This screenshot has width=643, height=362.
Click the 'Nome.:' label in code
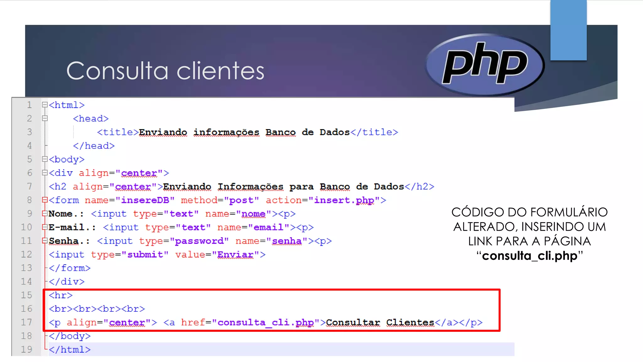point(66,214)
